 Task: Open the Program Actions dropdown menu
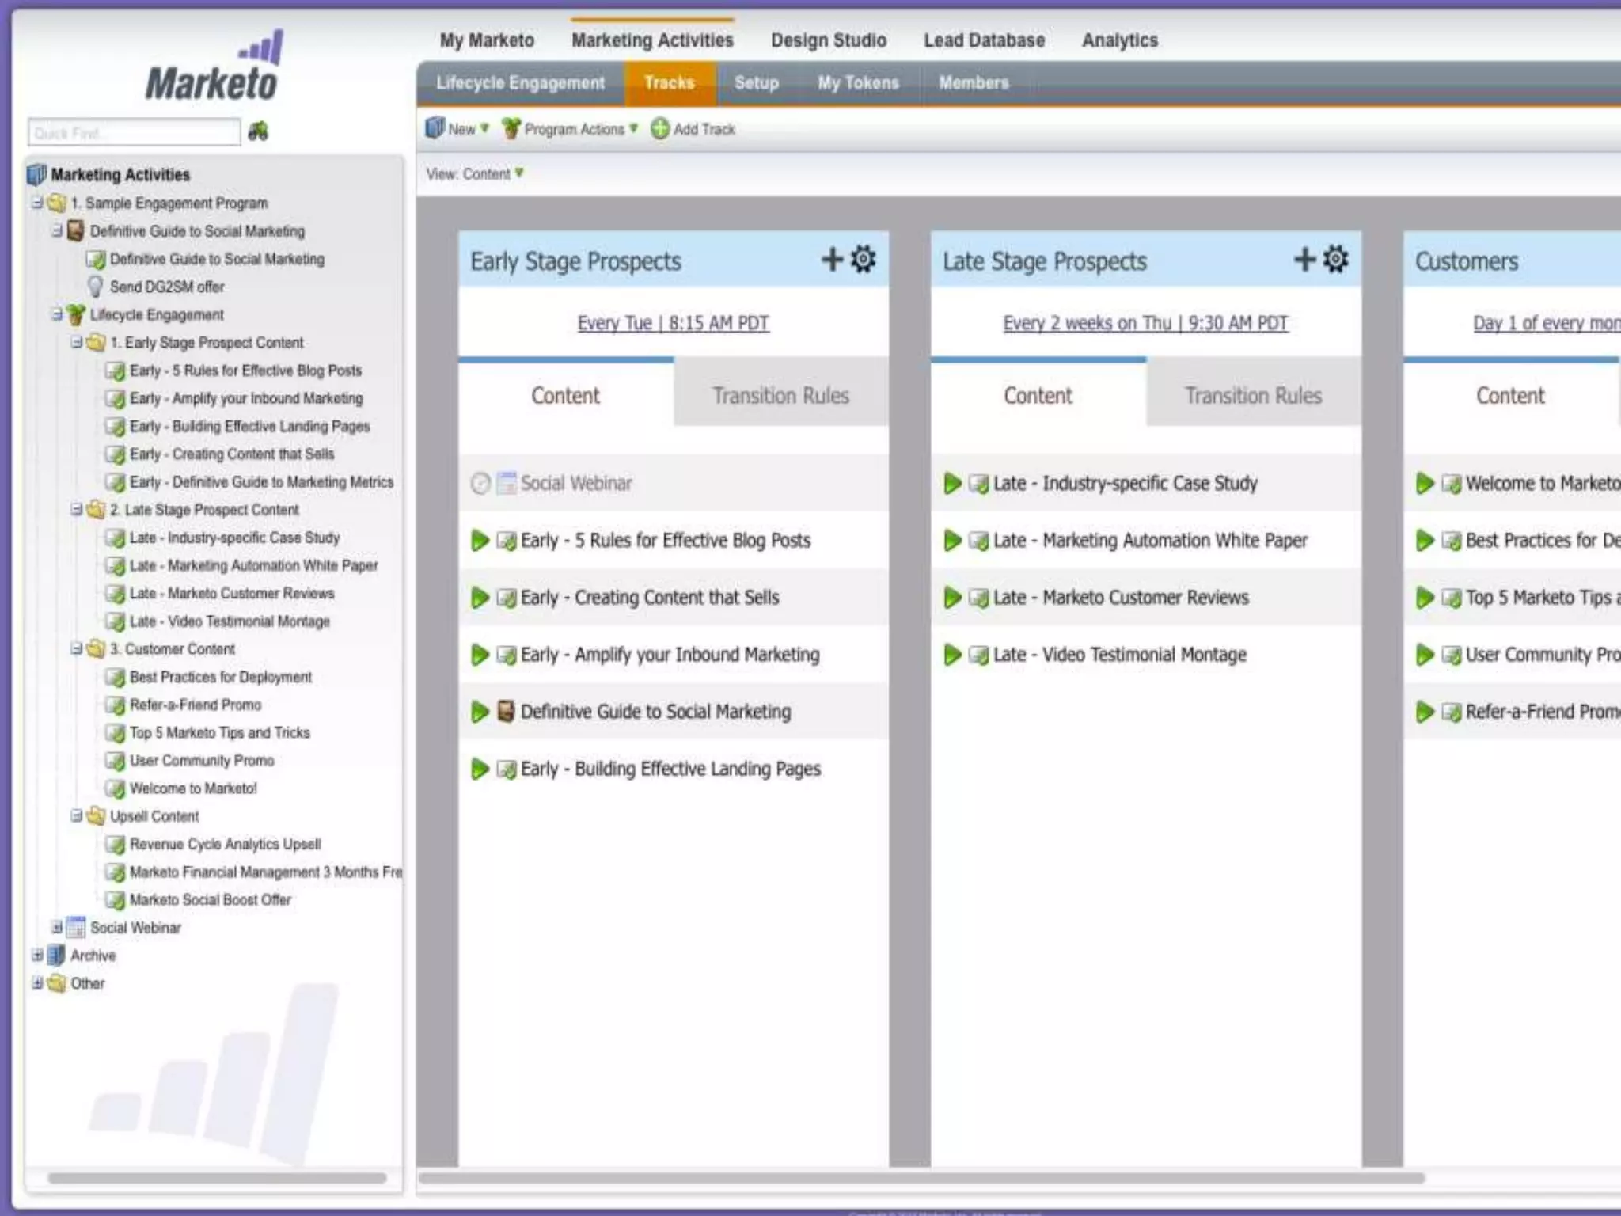pyautogui.click(x=570, y=129)
